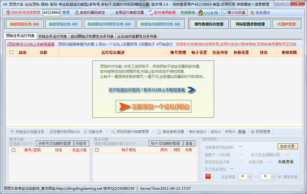Click 失败查看 link
The width and height of the screenshot is (307, 194).
pyautogui.click(x=286, y=162)
